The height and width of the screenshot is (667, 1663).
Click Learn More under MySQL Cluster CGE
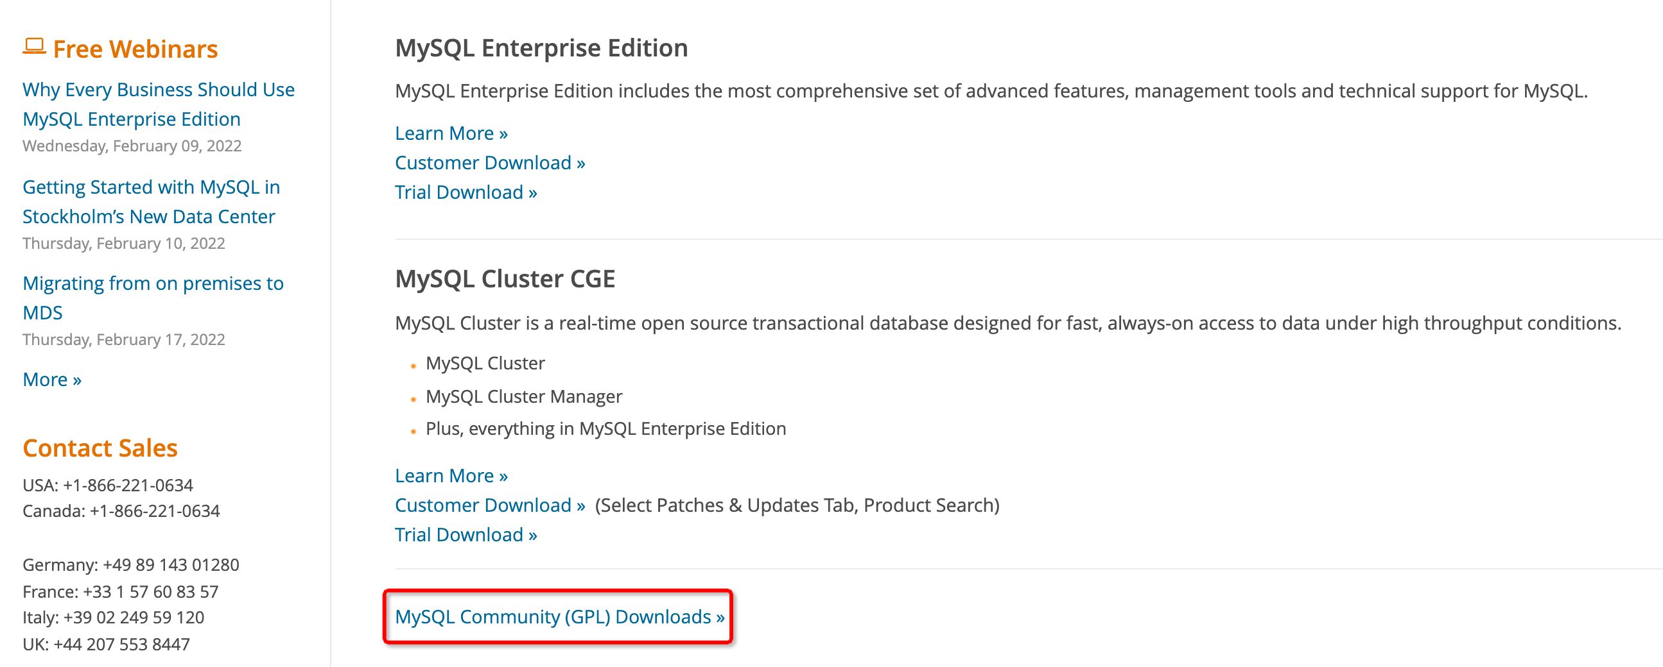click(451, 475)
